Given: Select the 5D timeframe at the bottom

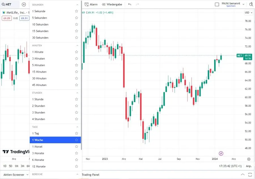Looking at the screenshot, I should point(10,166).
